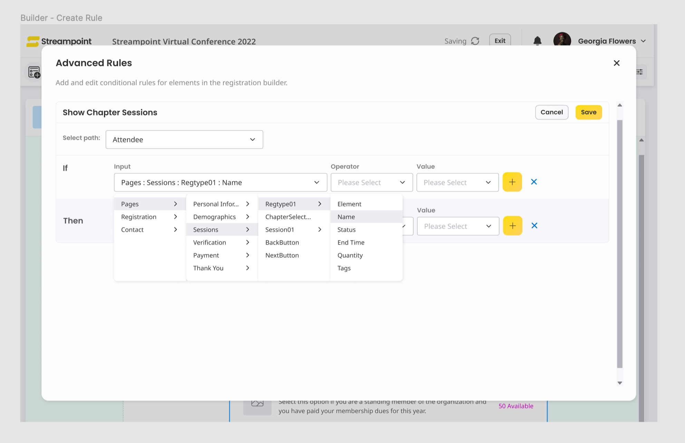Click the notification bell icon
Screen dimensions: 685x443
pyautogui.click(x=537, y=41)
